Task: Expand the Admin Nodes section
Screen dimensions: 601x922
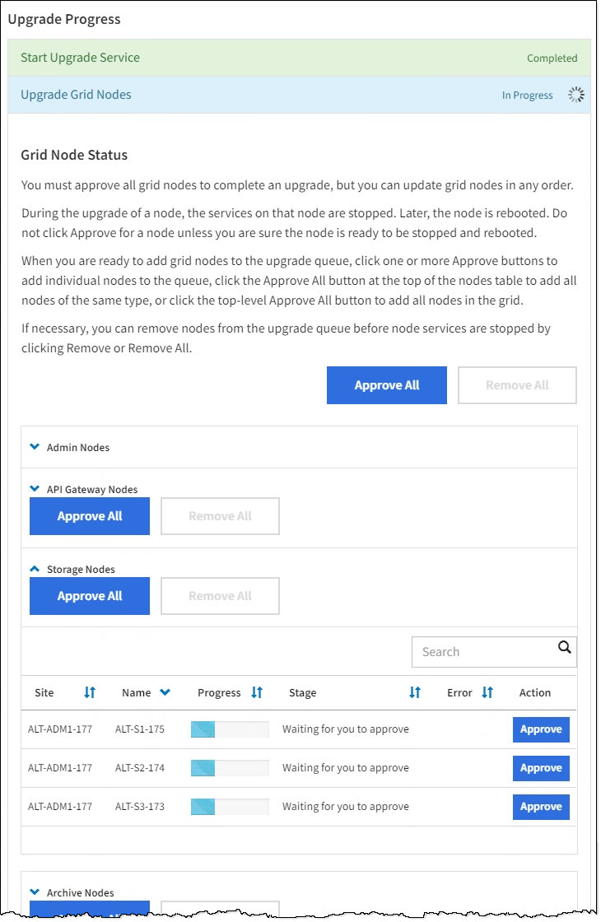Action: [35, 447]
